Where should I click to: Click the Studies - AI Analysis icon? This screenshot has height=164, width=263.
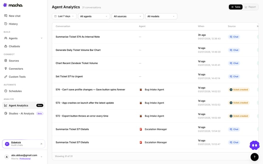[x=6, y=113]
